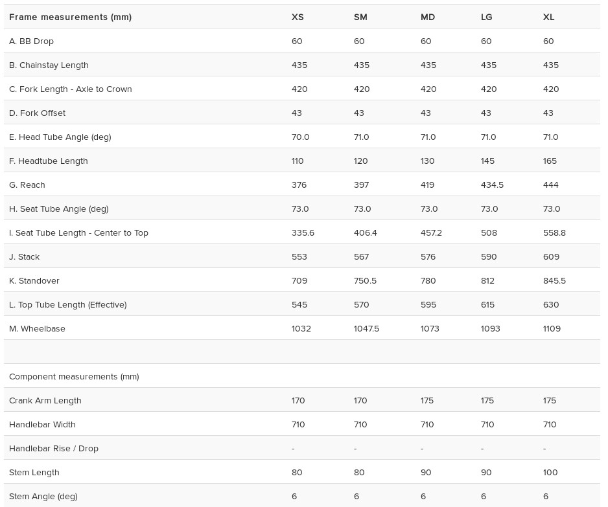Click the LG size column header
Viewport: 608px width, 507px height.
tap(487, 17)
